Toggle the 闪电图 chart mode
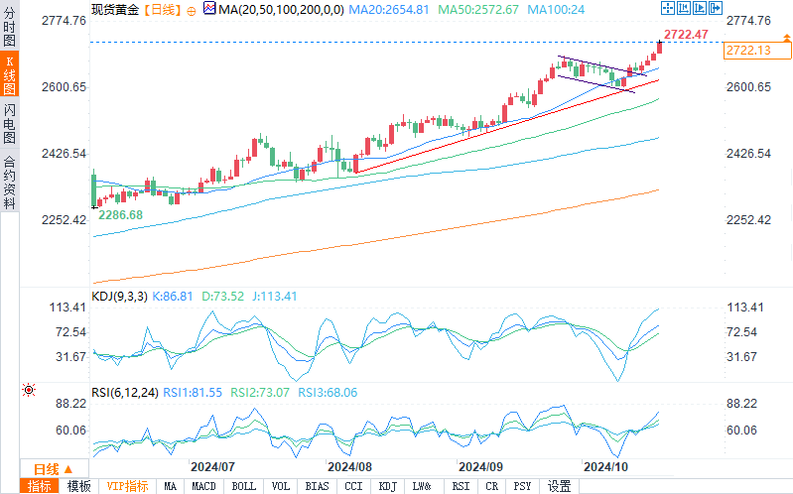 point(10,123)
